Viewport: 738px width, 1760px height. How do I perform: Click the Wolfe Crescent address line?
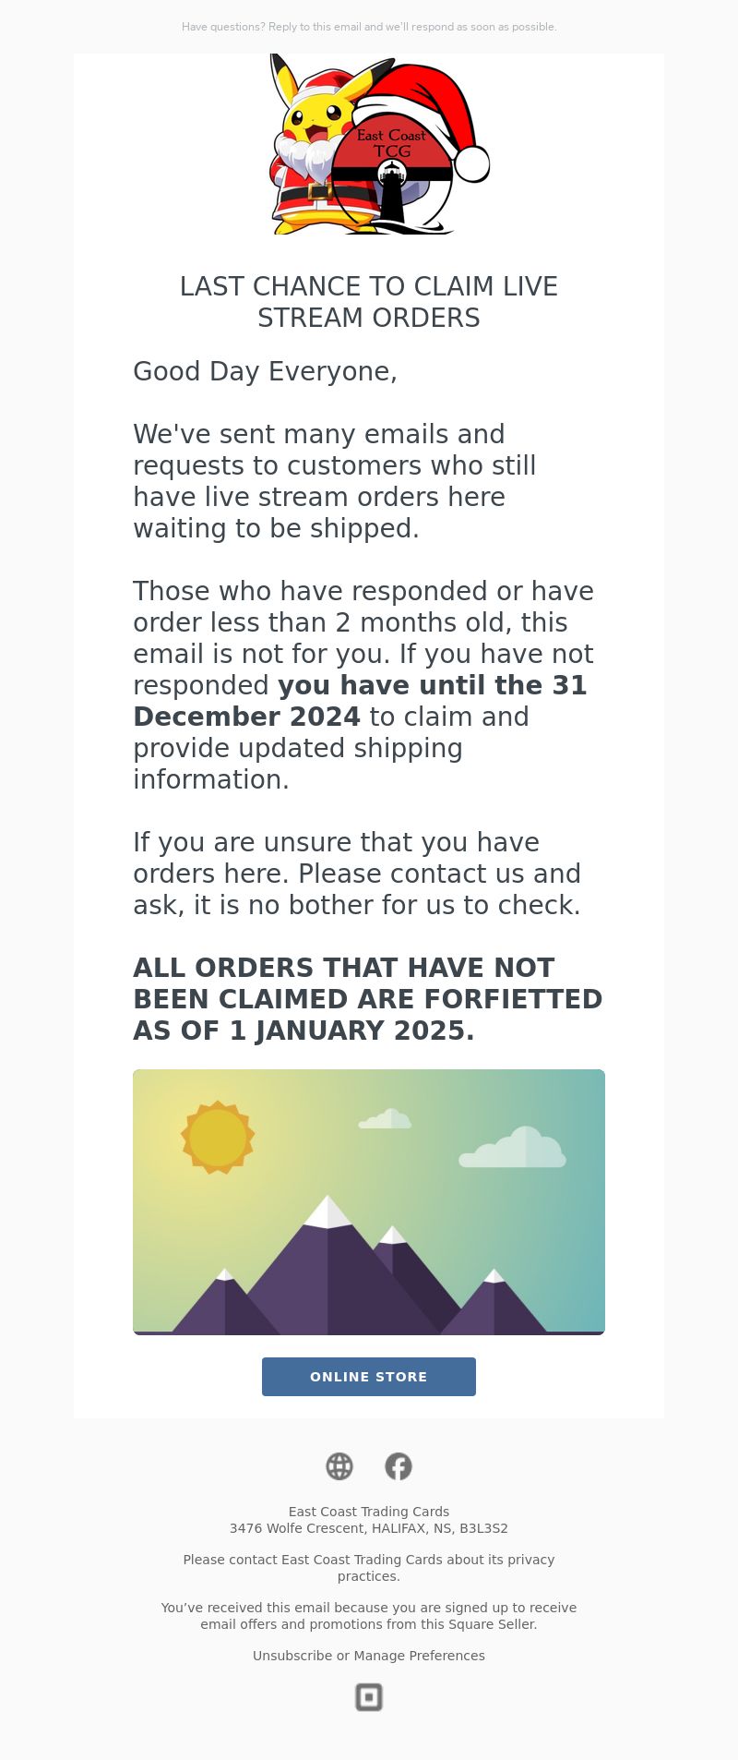pyautogui.click(x=369, y=1528)
